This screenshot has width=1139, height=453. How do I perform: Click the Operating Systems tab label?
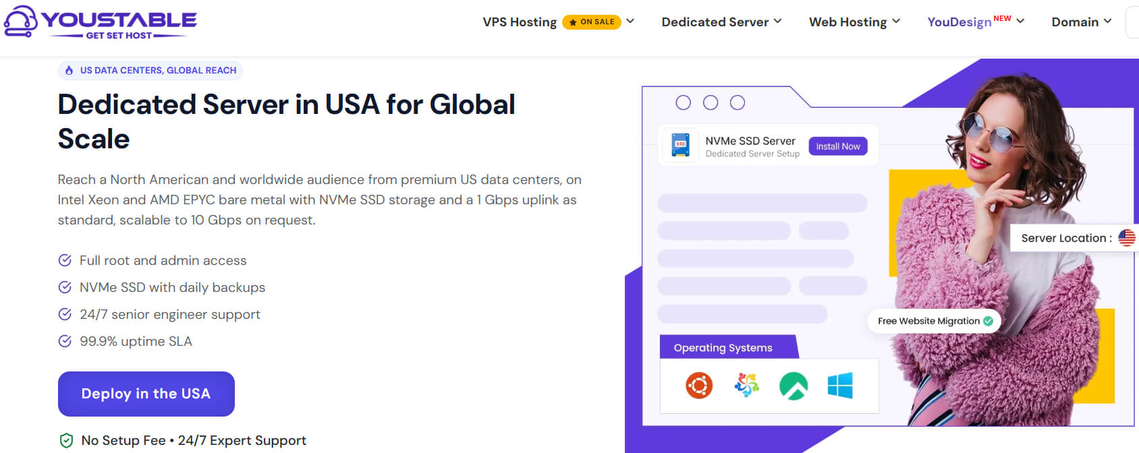[x=723, y=348]
